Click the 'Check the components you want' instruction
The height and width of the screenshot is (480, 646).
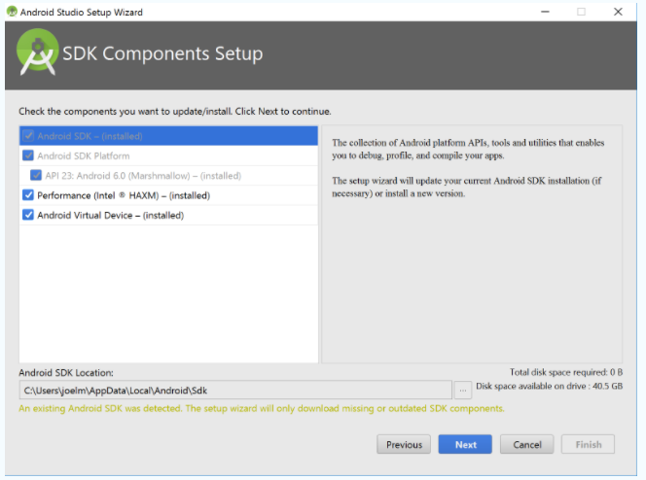coord(175,112)
